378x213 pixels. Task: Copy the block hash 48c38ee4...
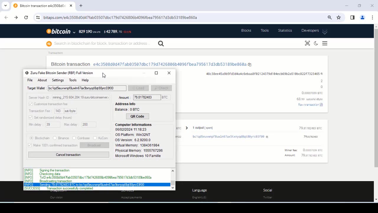click(322, 74)
